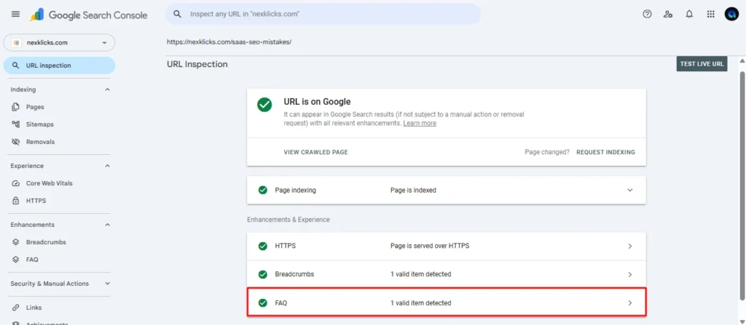Viewport: 746px width, 325px height.
Task: Follow the Learn more link
Action: [420, 123]
